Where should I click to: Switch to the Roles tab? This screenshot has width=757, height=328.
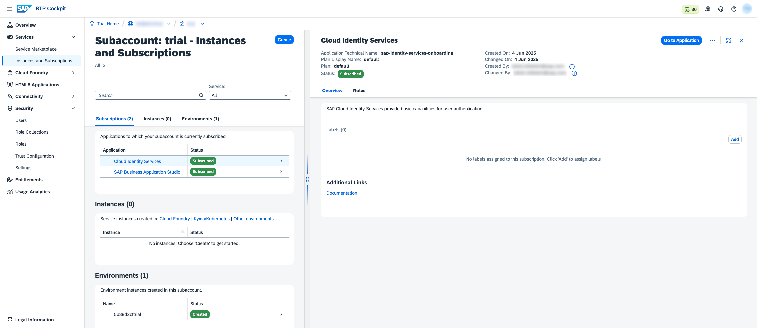[359, 91]
